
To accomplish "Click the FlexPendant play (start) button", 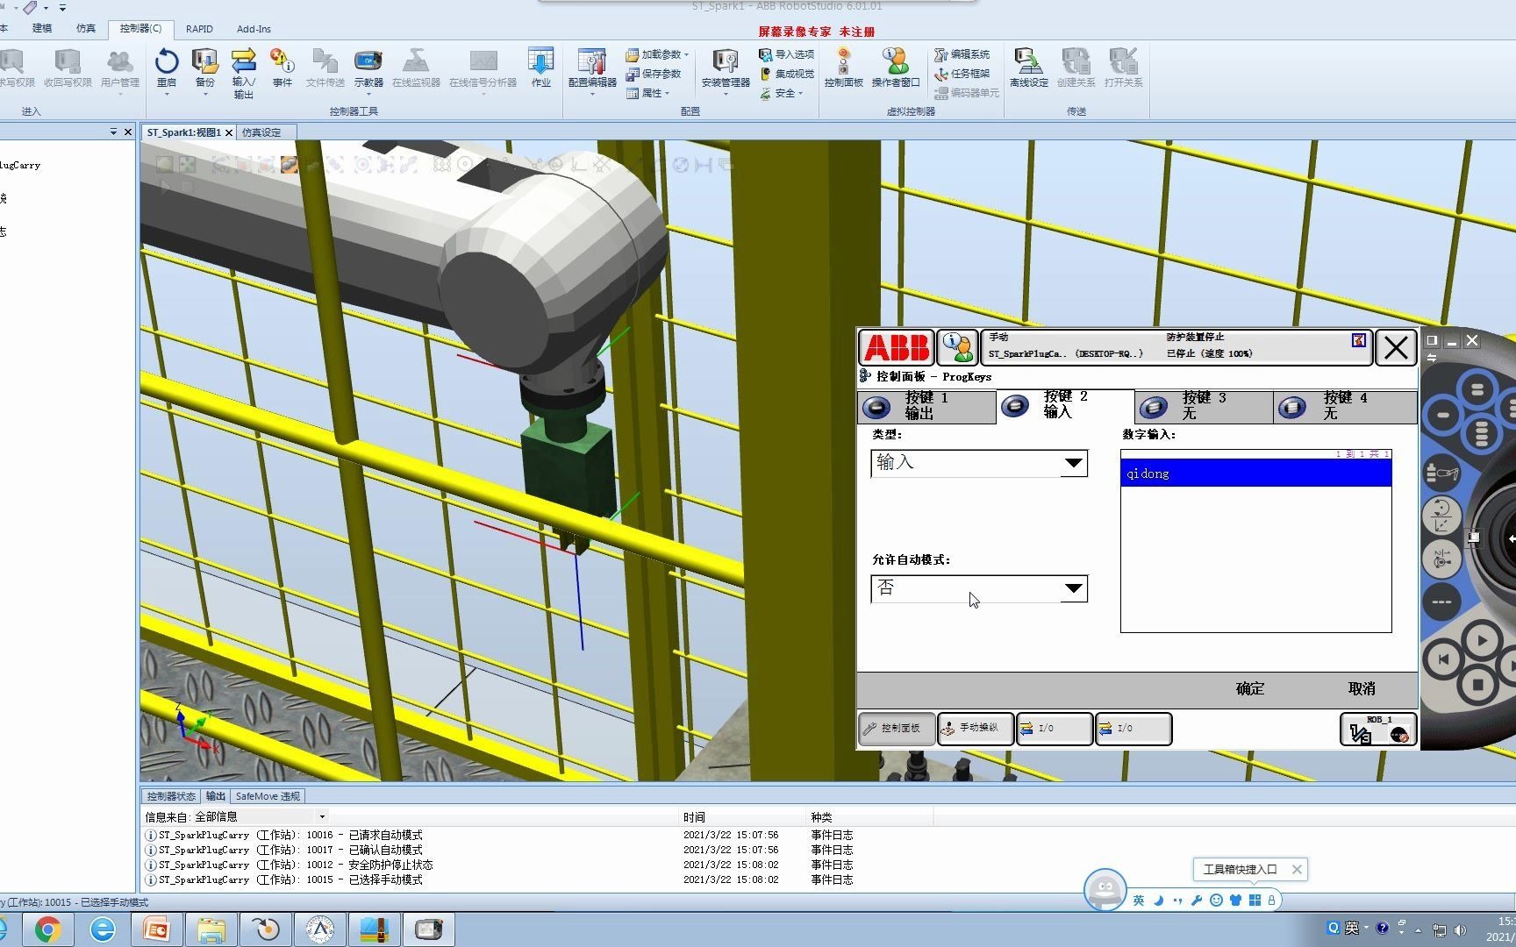I will [x=1482, y=640].
